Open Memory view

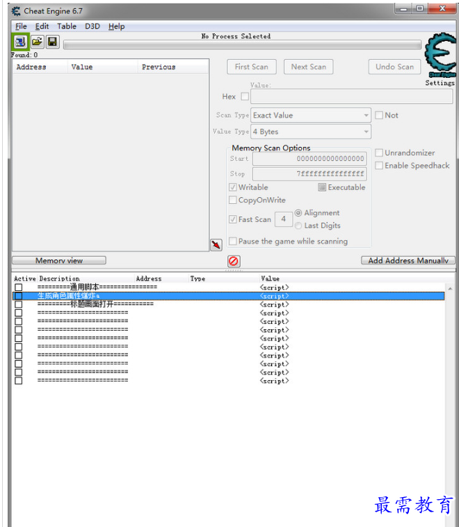coord(59,260)
